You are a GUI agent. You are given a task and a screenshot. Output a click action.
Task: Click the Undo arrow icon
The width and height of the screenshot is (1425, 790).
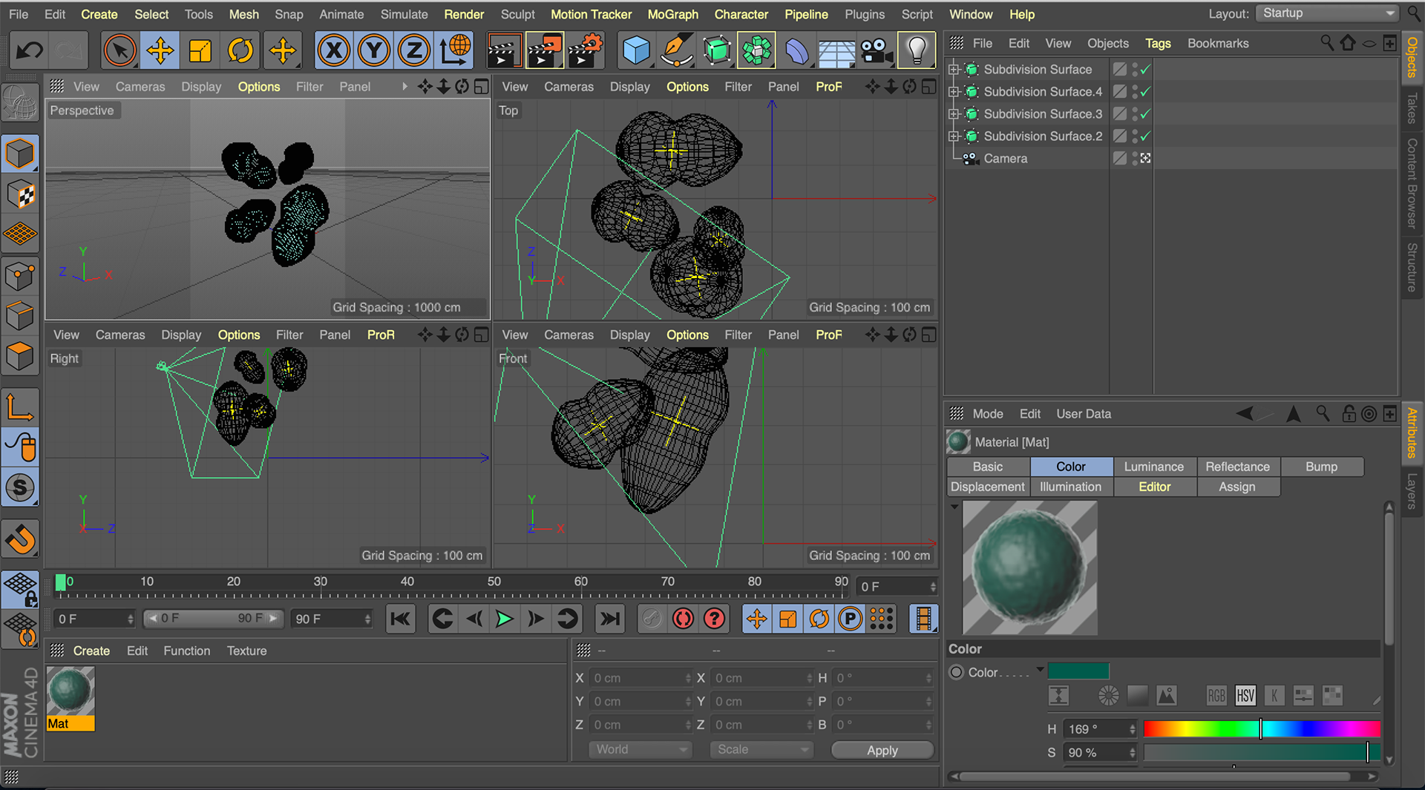[x=30, y=50]
